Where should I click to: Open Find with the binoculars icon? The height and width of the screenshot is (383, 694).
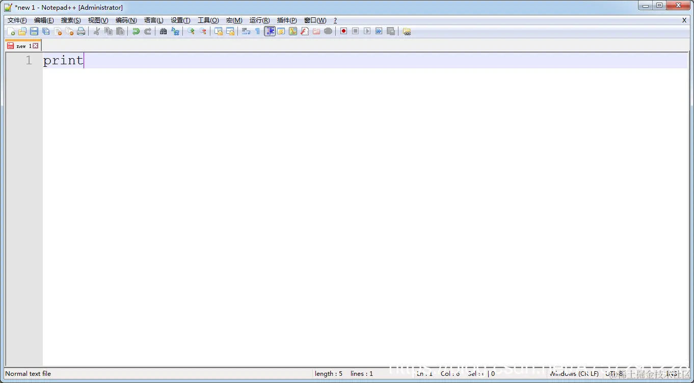[x=164, y=31]
